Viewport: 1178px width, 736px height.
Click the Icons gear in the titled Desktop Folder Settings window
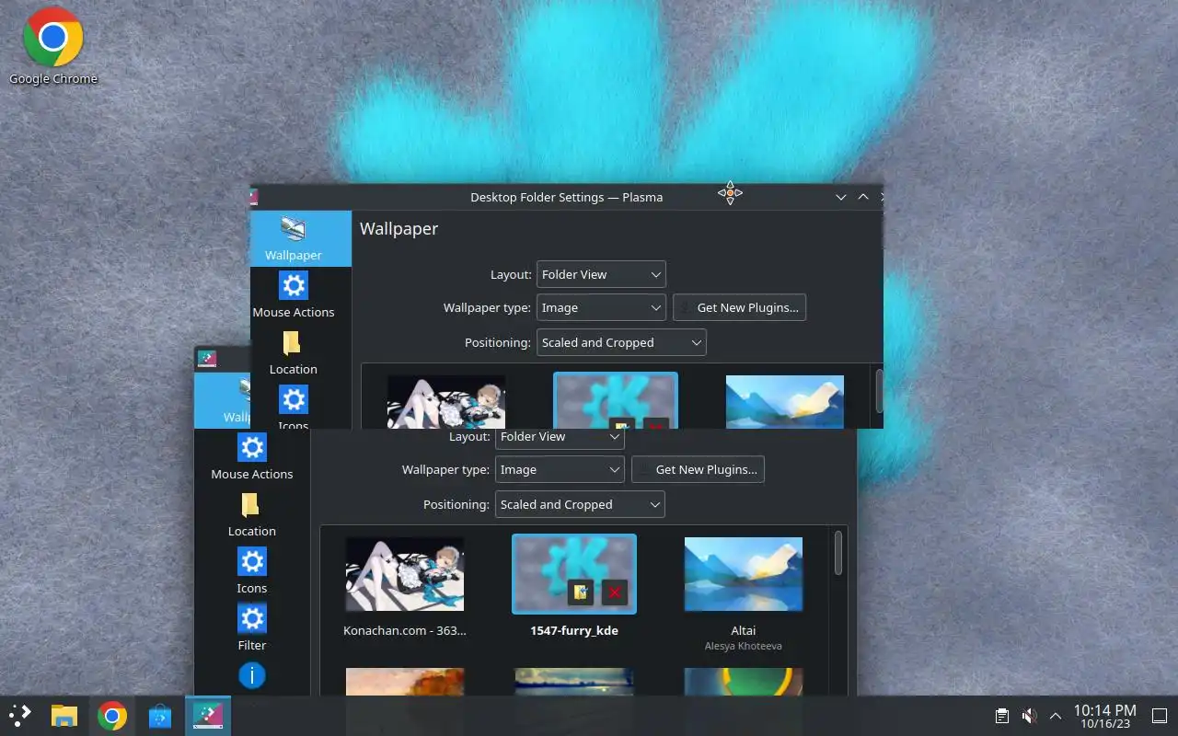pyautogui.click(x=294, y=399)
